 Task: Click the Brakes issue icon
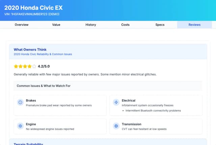20,103
